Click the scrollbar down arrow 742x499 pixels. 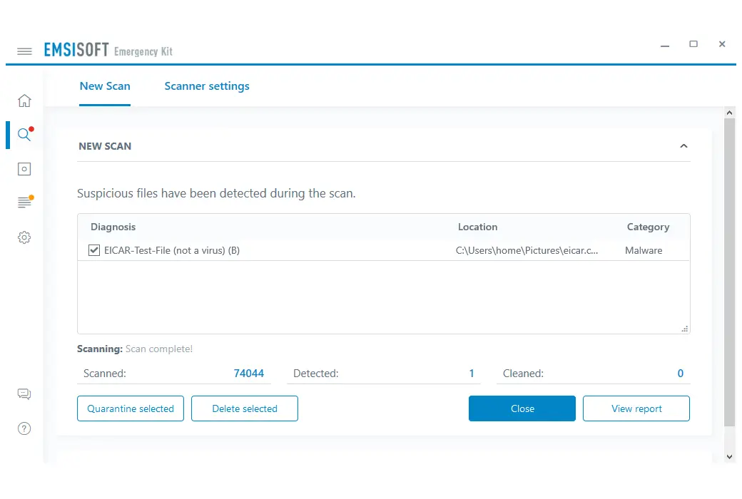tap(729, 457)
